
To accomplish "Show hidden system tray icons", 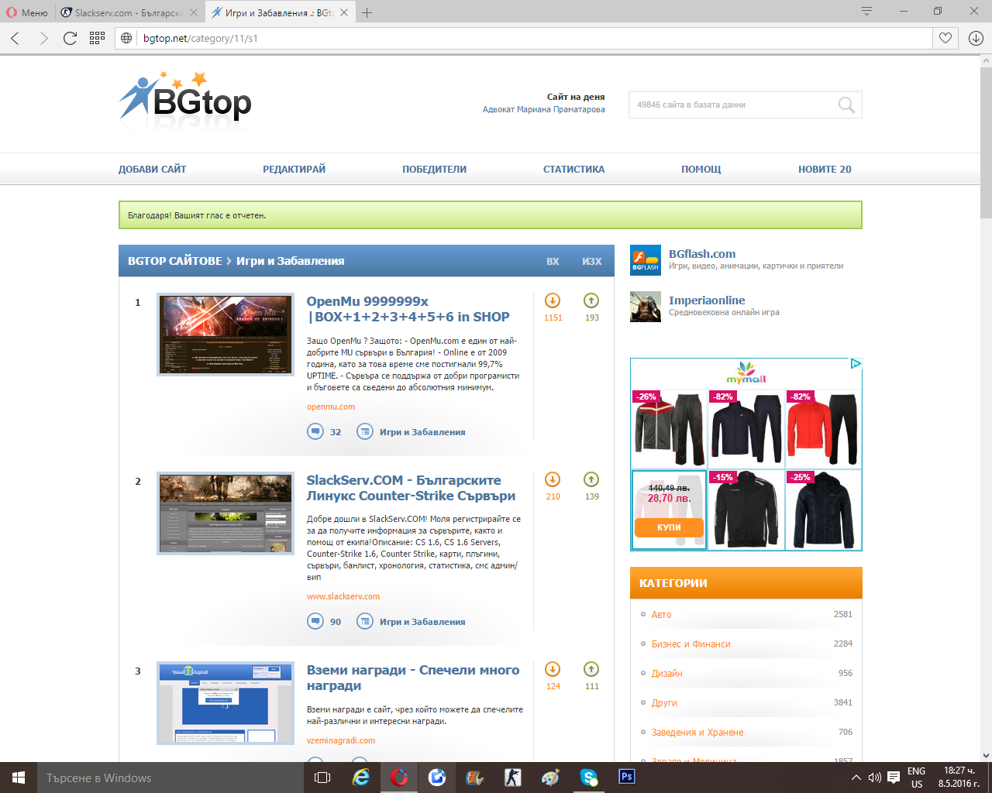I will (856, 778).
